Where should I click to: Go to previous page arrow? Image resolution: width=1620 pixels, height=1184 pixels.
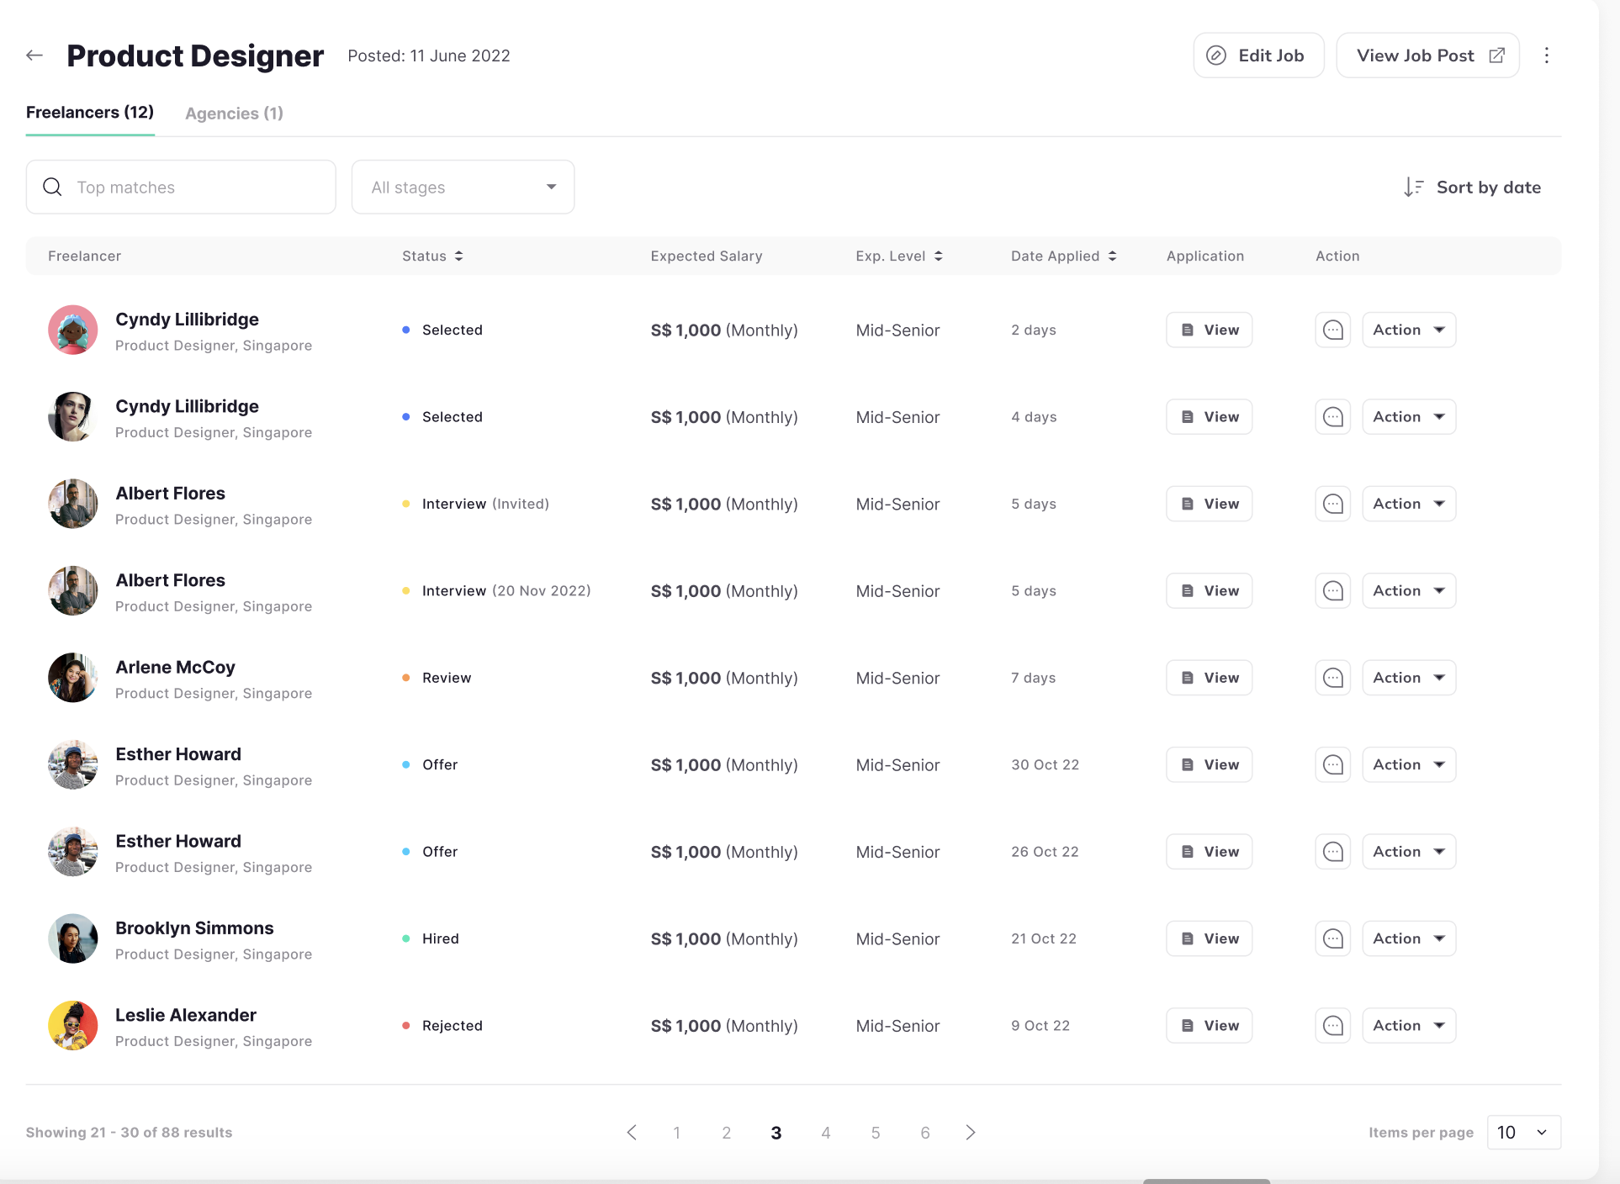click(x=632, y=1133)
